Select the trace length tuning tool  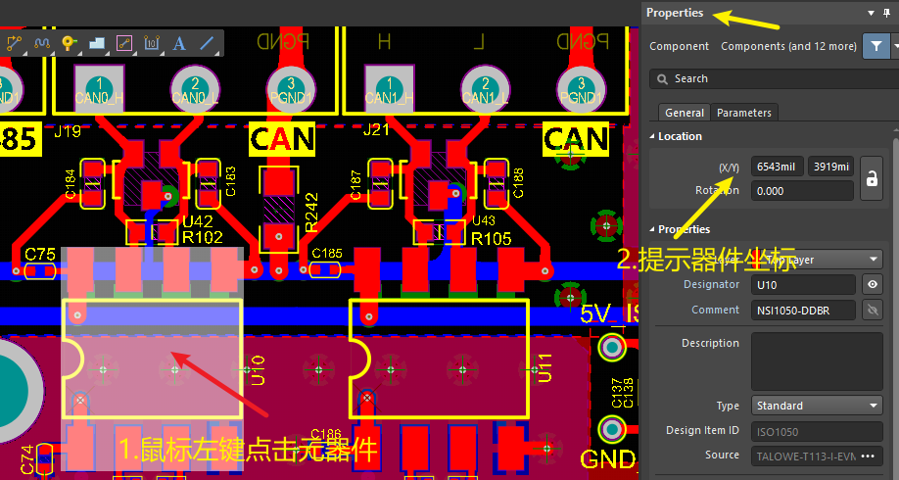point(41,43)
